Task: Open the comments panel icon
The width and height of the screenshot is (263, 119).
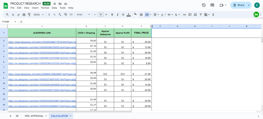Action: [212, 5]
